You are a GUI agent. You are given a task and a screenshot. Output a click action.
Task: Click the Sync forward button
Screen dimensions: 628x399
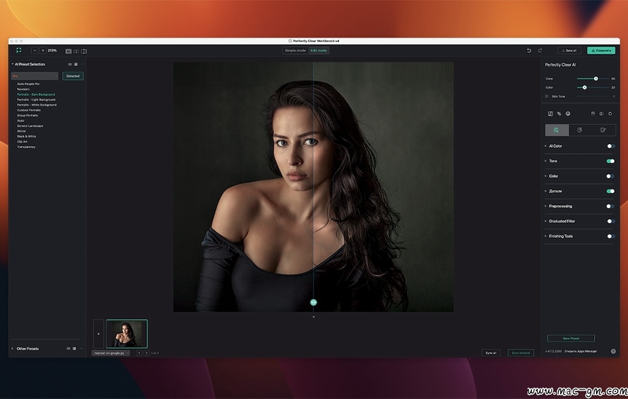521,353
